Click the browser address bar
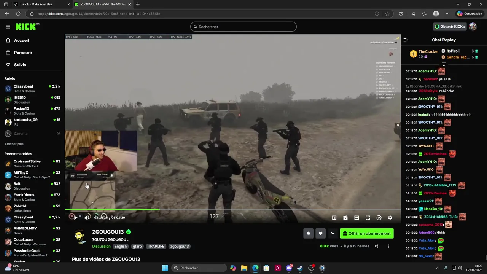The height and width of the screenshot is (274, 487). 202,14
